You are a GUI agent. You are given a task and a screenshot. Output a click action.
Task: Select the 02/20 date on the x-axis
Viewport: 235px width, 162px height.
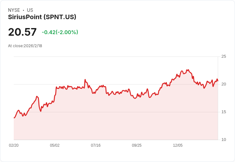click(14, 145)
